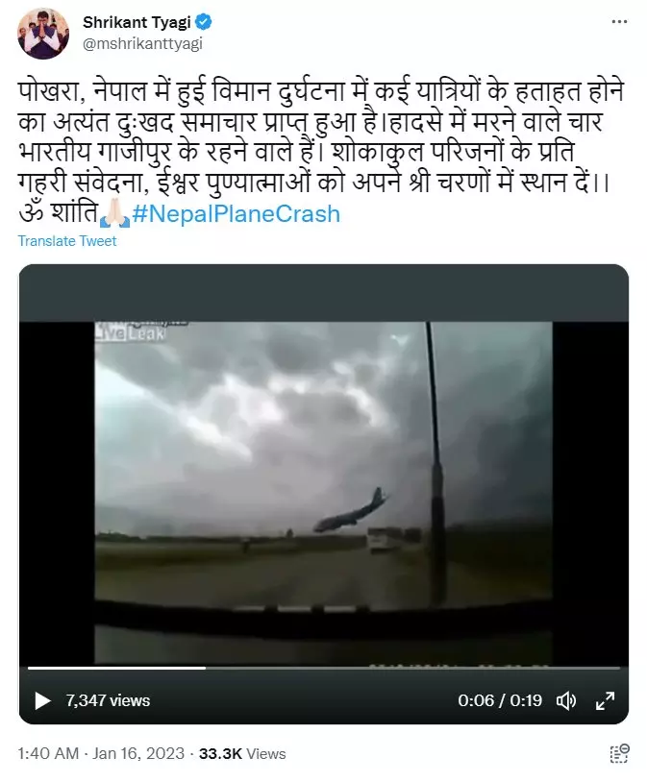The width and height of the screenshot is (647, 782).
Task: Click the 7,347 views label in the player
Action: pyautogui.click(x=108, y=700)
